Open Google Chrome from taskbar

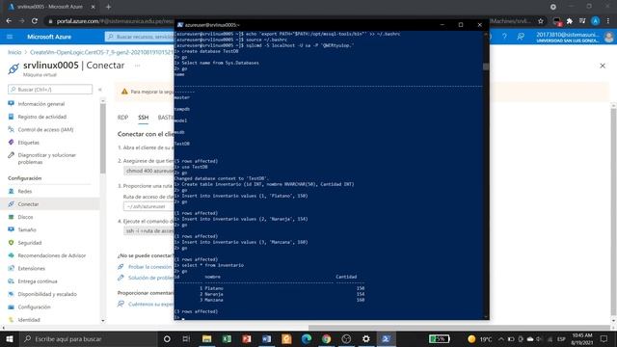(326, 338)
